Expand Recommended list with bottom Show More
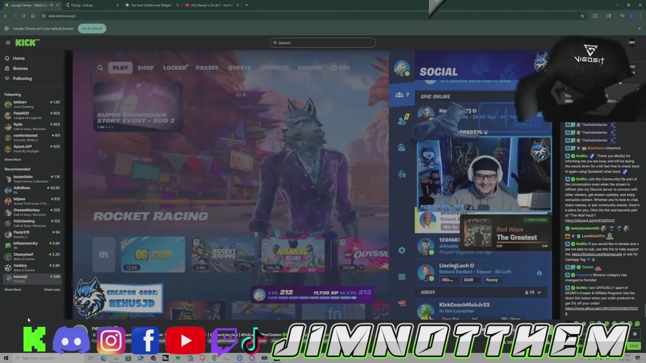The width and height of the screenshot is (646, 363). [13, 289]
